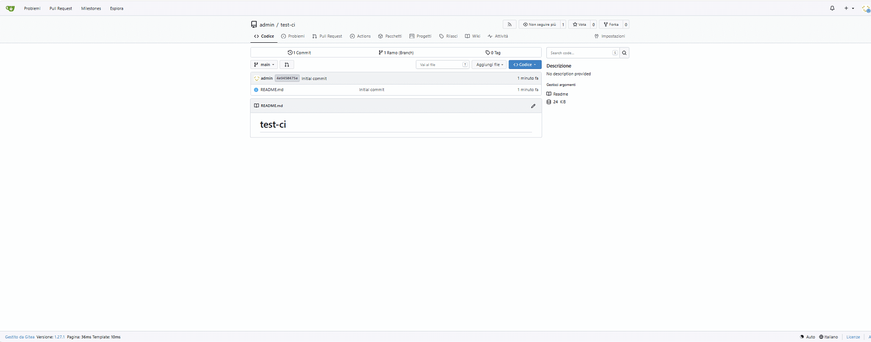Open the Rilasci tab
871x342 pixels.
pyautogui.click(x=448, y=36)
